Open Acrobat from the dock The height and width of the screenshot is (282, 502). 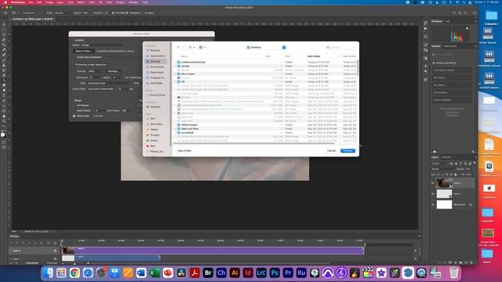click(x=195, y=273)
